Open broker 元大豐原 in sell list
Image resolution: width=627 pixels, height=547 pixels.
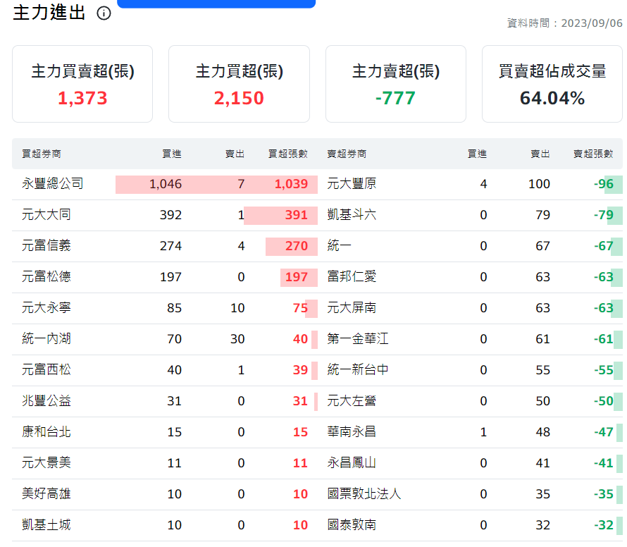point(352,184)
